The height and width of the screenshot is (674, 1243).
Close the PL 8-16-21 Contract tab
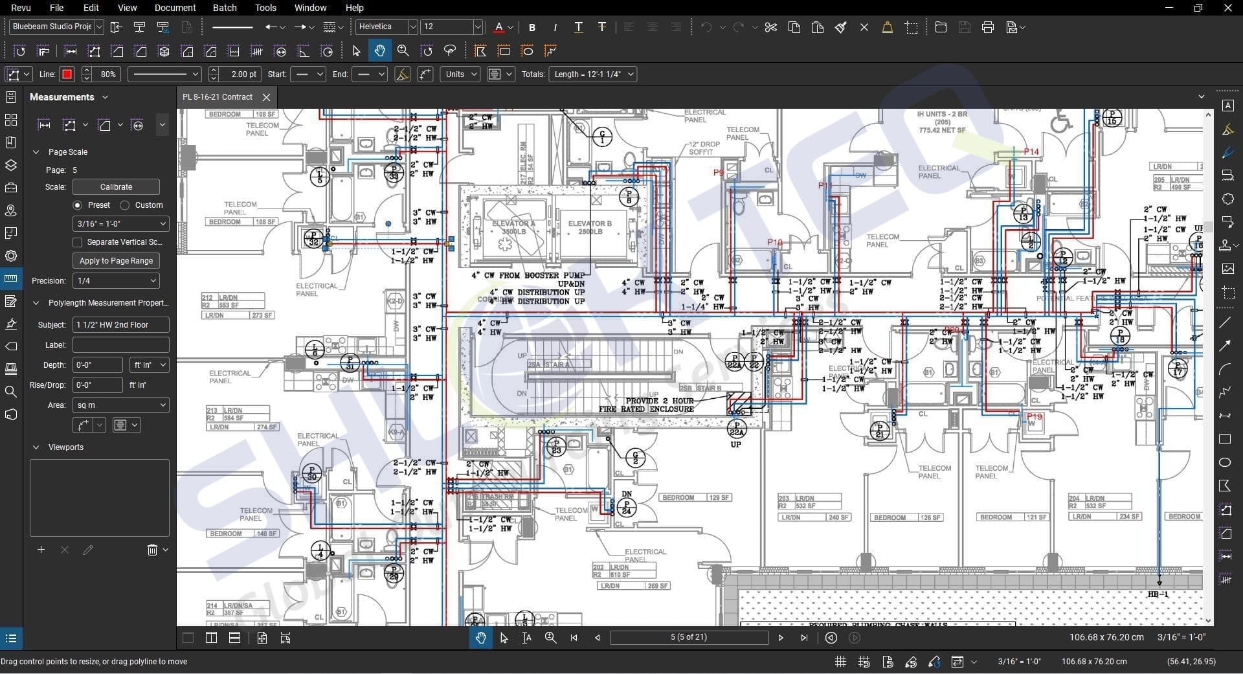[x=266, y=97]
